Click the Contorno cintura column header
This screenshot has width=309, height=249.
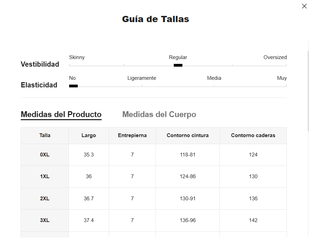coord(188,135)
